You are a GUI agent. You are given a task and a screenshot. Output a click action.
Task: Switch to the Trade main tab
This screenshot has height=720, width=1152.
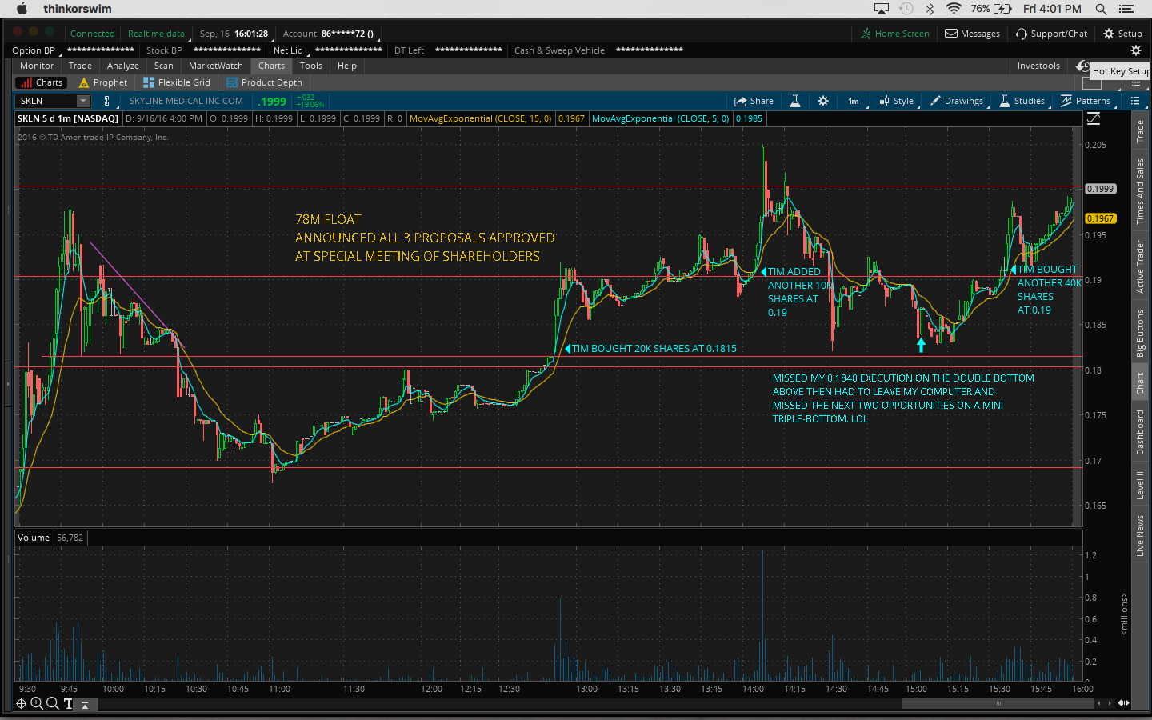tap(80, 66)
